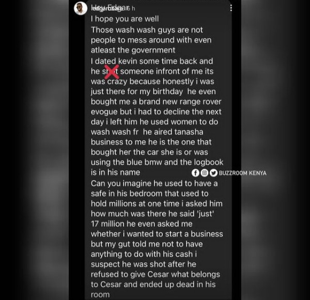The image size is (310, 300).
Task: Select the 'Those wash wash guys are not' line
Action: tap(147, 30)
